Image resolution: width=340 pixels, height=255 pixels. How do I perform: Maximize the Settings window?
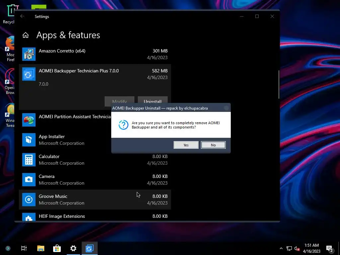pos(257,16)
